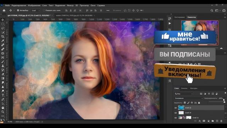This screenshot has width=227, height=128.
Task: Select the Elliptical Marquee tool
Action: [3, 24]
